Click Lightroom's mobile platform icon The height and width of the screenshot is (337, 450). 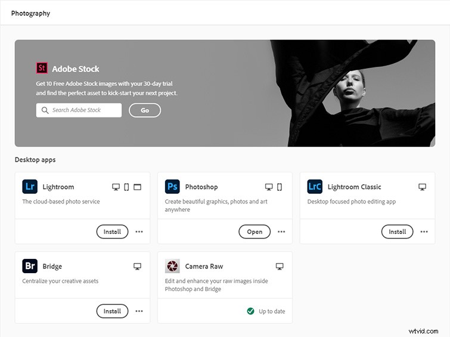pyautogui.click(x=126, y=187)
